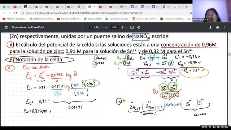Image resolution: width=231 pixels, height=130 pixels.
Task: Click the PDF vertical scrollbar thumb
Action: (230, 54)
